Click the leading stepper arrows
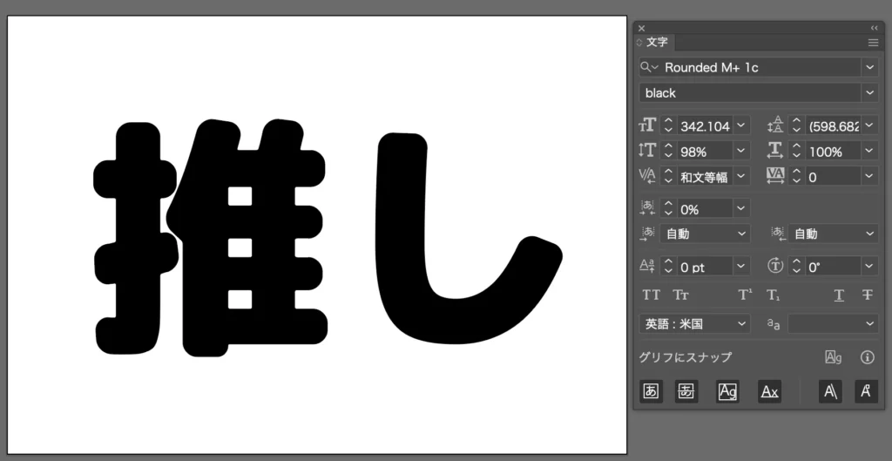The image size is (892, 461). [796, 125]
